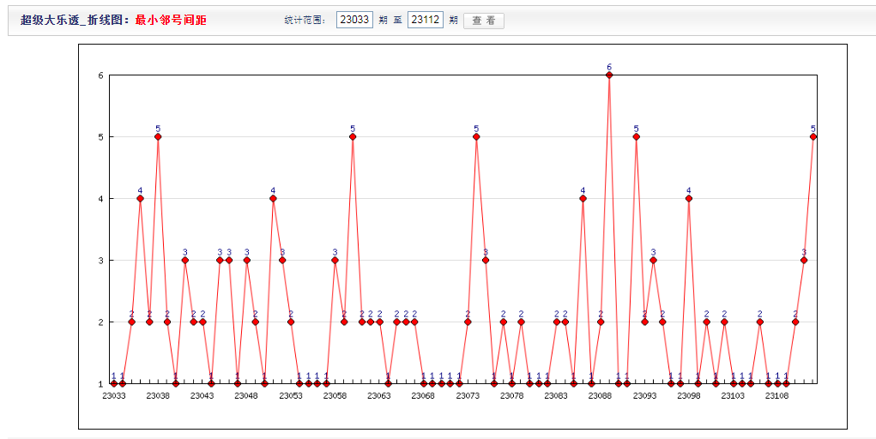Select the value 4 point between 23048 and 23053
876x439 pixels.
pos(273,198)
